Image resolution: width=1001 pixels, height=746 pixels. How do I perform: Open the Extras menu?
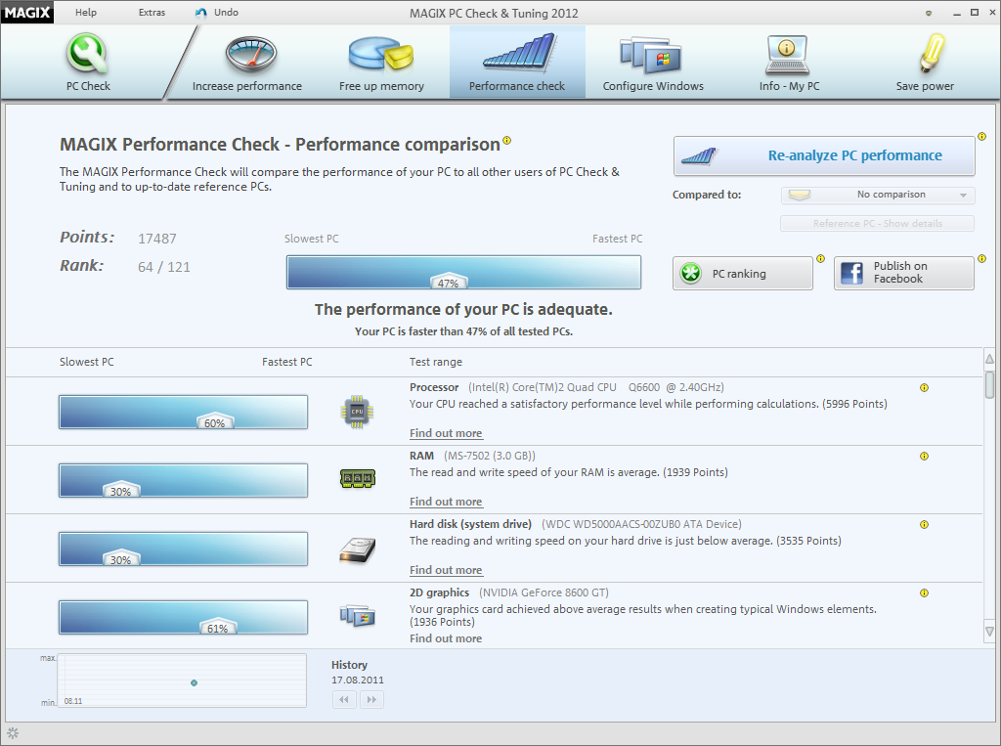click(x=152, y=12)
